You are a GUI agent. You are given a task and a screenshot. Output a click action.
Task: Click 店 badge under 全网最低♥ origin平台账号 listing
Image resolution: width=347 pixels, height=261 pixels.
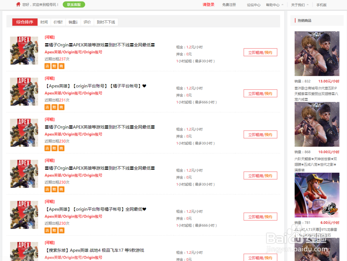47,230
